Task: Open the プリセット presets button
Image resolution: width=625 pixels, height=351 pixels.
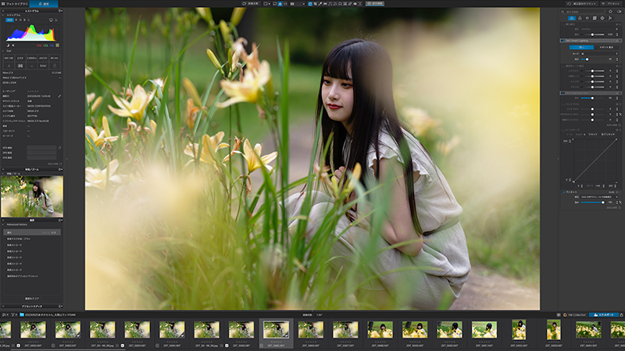Action: [612, 4]
